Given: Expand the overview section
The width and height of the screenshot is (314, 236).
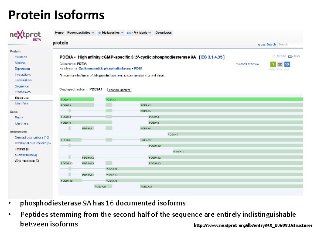Looking at the screenshot, I should 248,64.
